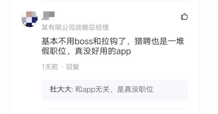
Task: Click the word app ending the comment
Action: 124,52
